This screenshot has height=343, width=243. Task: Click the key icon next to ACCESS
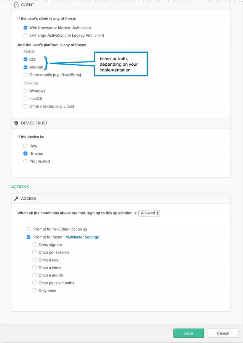(16, 199)
